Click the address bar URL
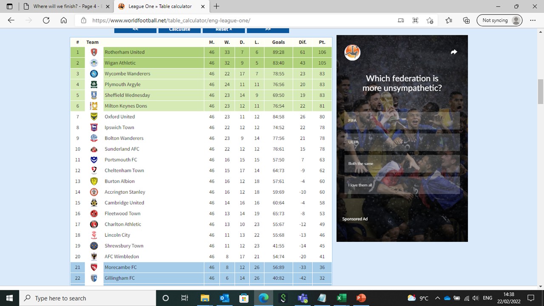The height and width of the screenshot is (306, 544). (171, 20)
